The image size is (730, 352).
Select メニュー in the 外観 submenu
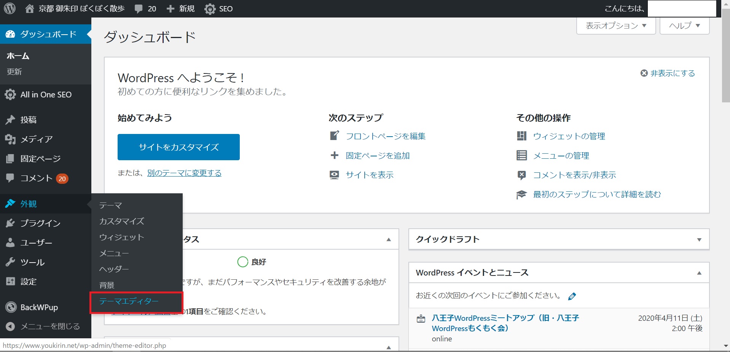(x=114, y=253)
